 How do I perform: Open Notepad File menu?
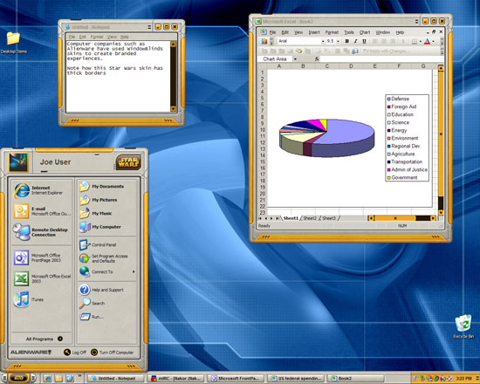click(x=72, y=37)
